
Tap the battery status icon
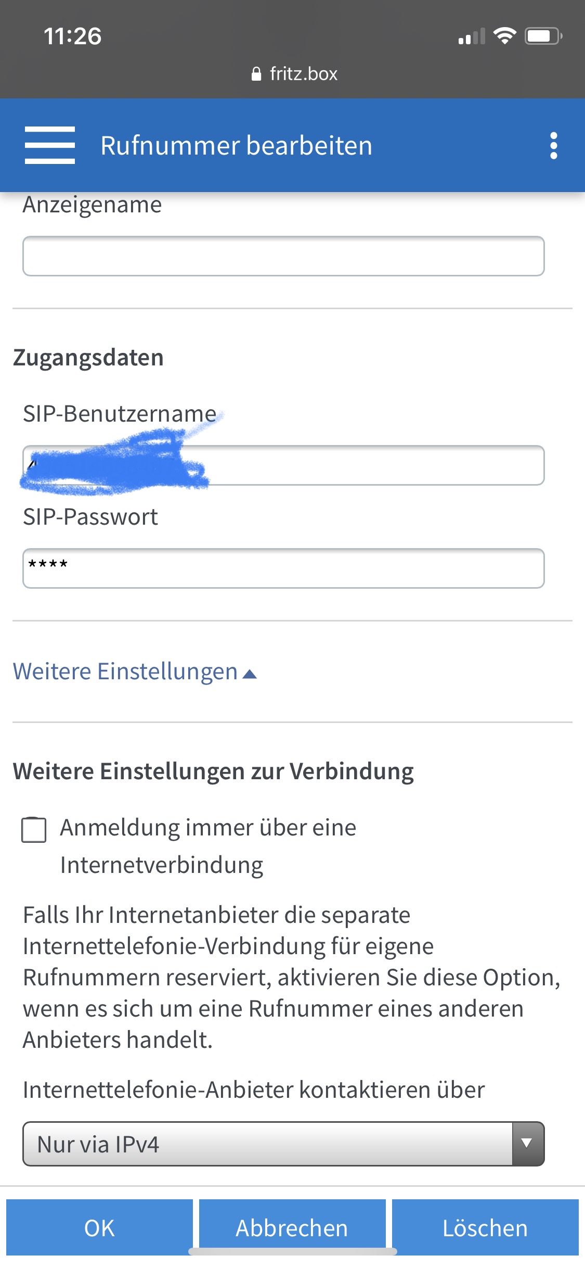[x=543, y=36]
